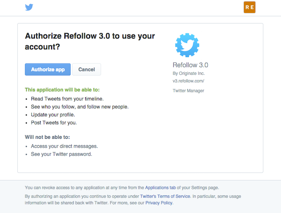This screenshot has height=213, width=281.
Task: Click the v3.refollow.com/ URL text
Action: [x=188, y=81]
